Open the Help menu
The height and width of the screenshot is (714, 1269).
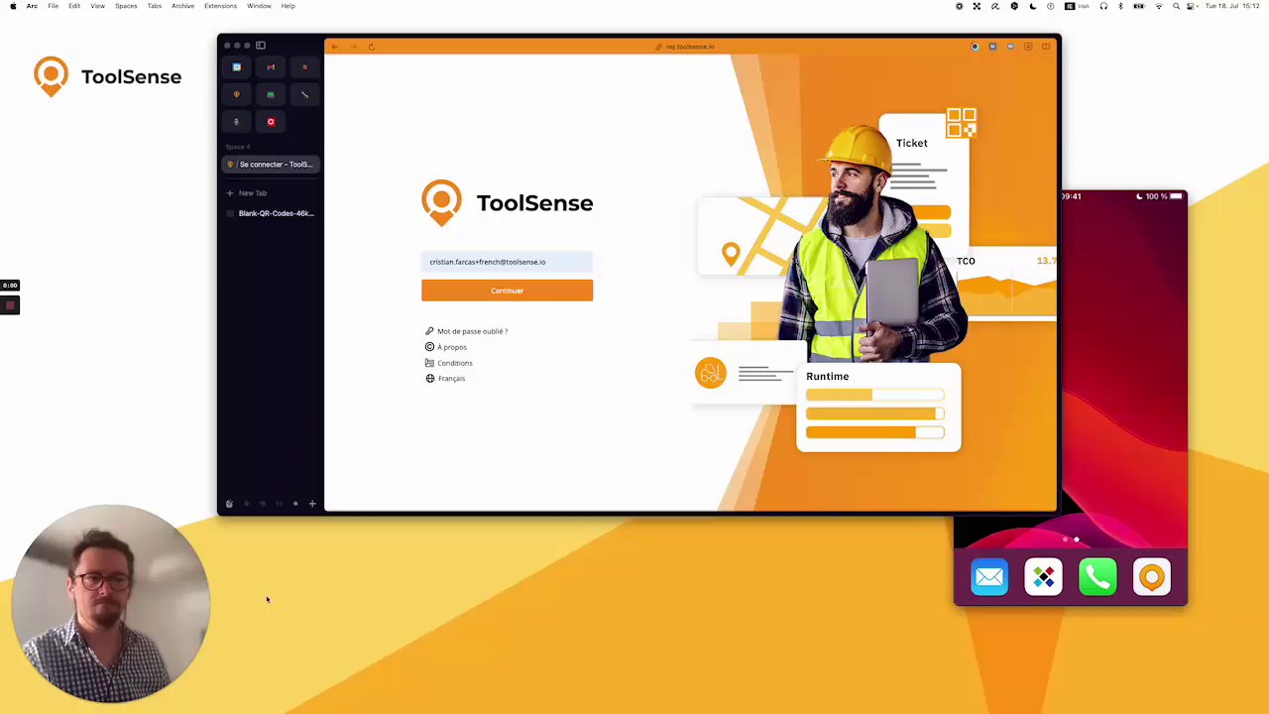288,6
